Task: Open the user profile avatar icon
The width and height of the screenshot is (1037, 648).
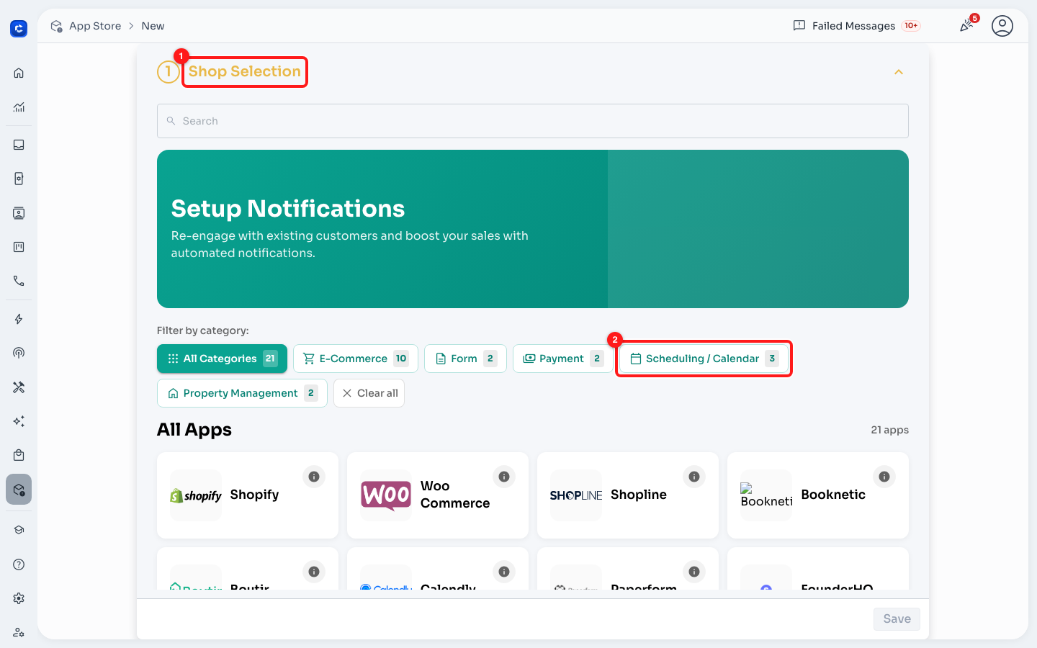Action: 1002,26
